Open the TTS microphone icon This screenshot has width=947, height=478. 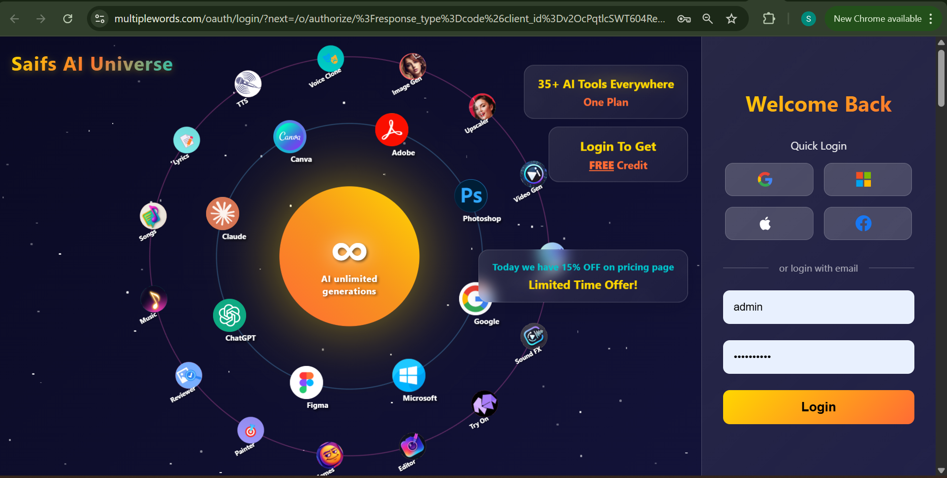click(248, 83)
